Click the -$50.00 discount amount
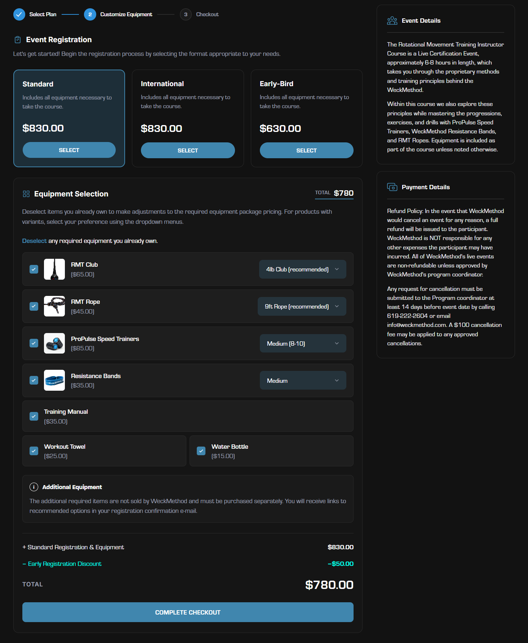Image resolution: width=528 pixels, height=643 pixels. click(x=341, y=564)
